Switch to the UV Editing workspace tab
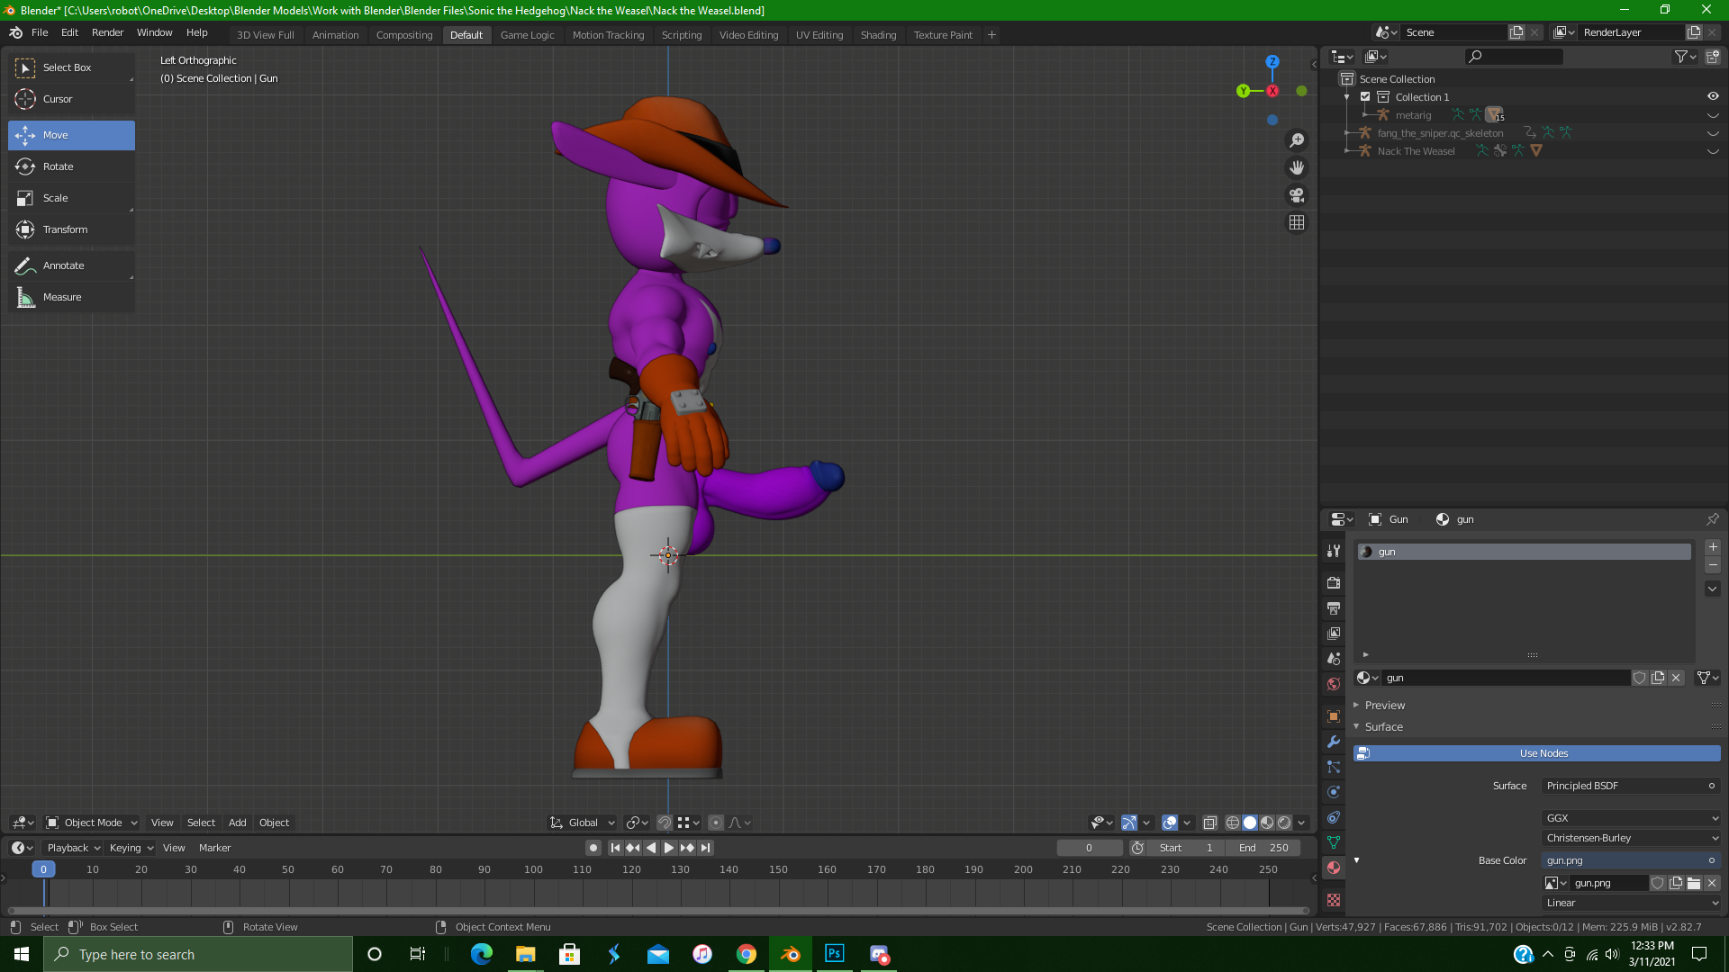 [x=819, y=35]
